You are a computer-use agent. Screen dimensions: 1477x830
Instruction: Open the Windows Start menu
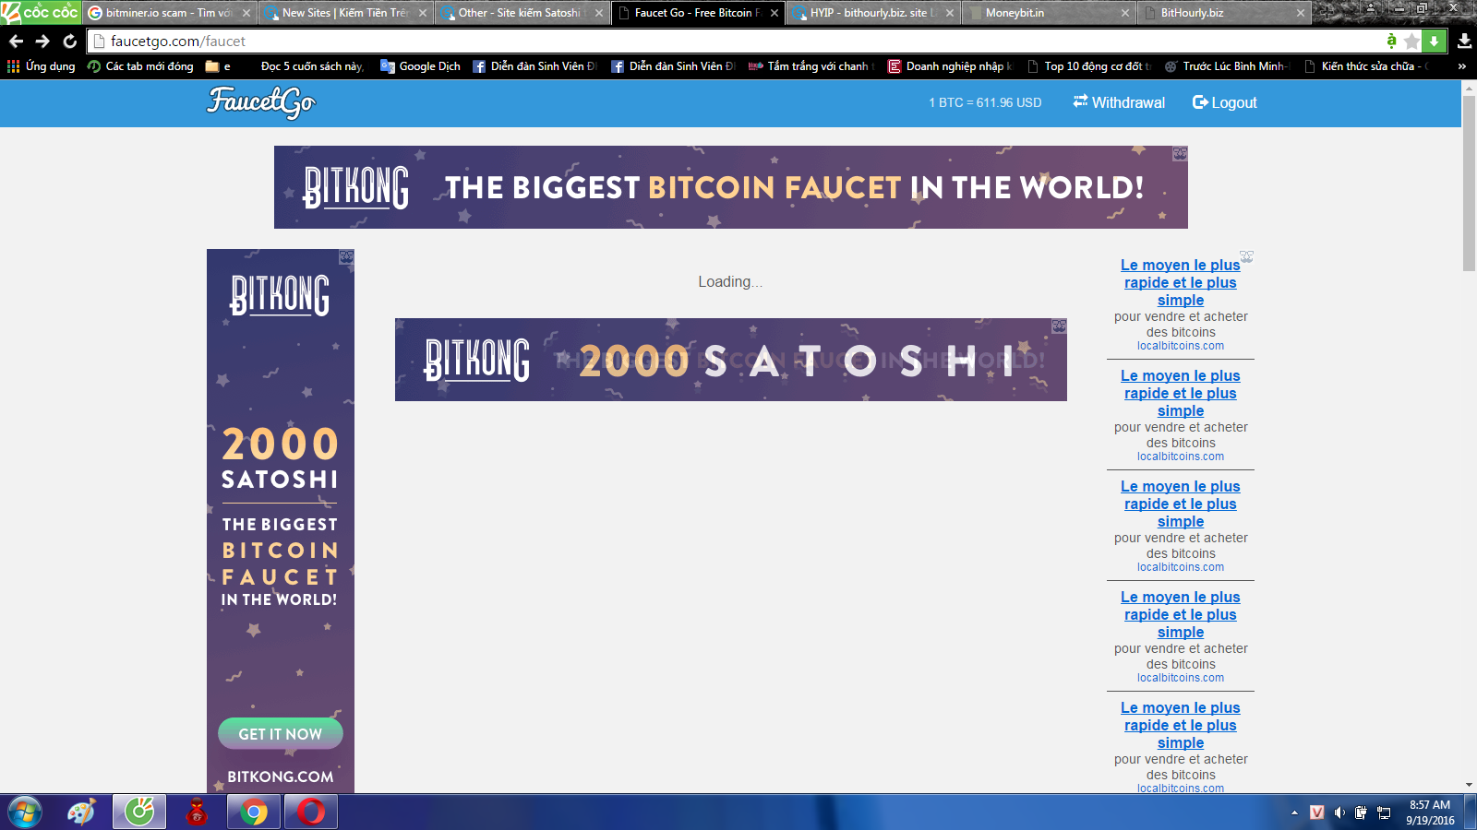25,812
